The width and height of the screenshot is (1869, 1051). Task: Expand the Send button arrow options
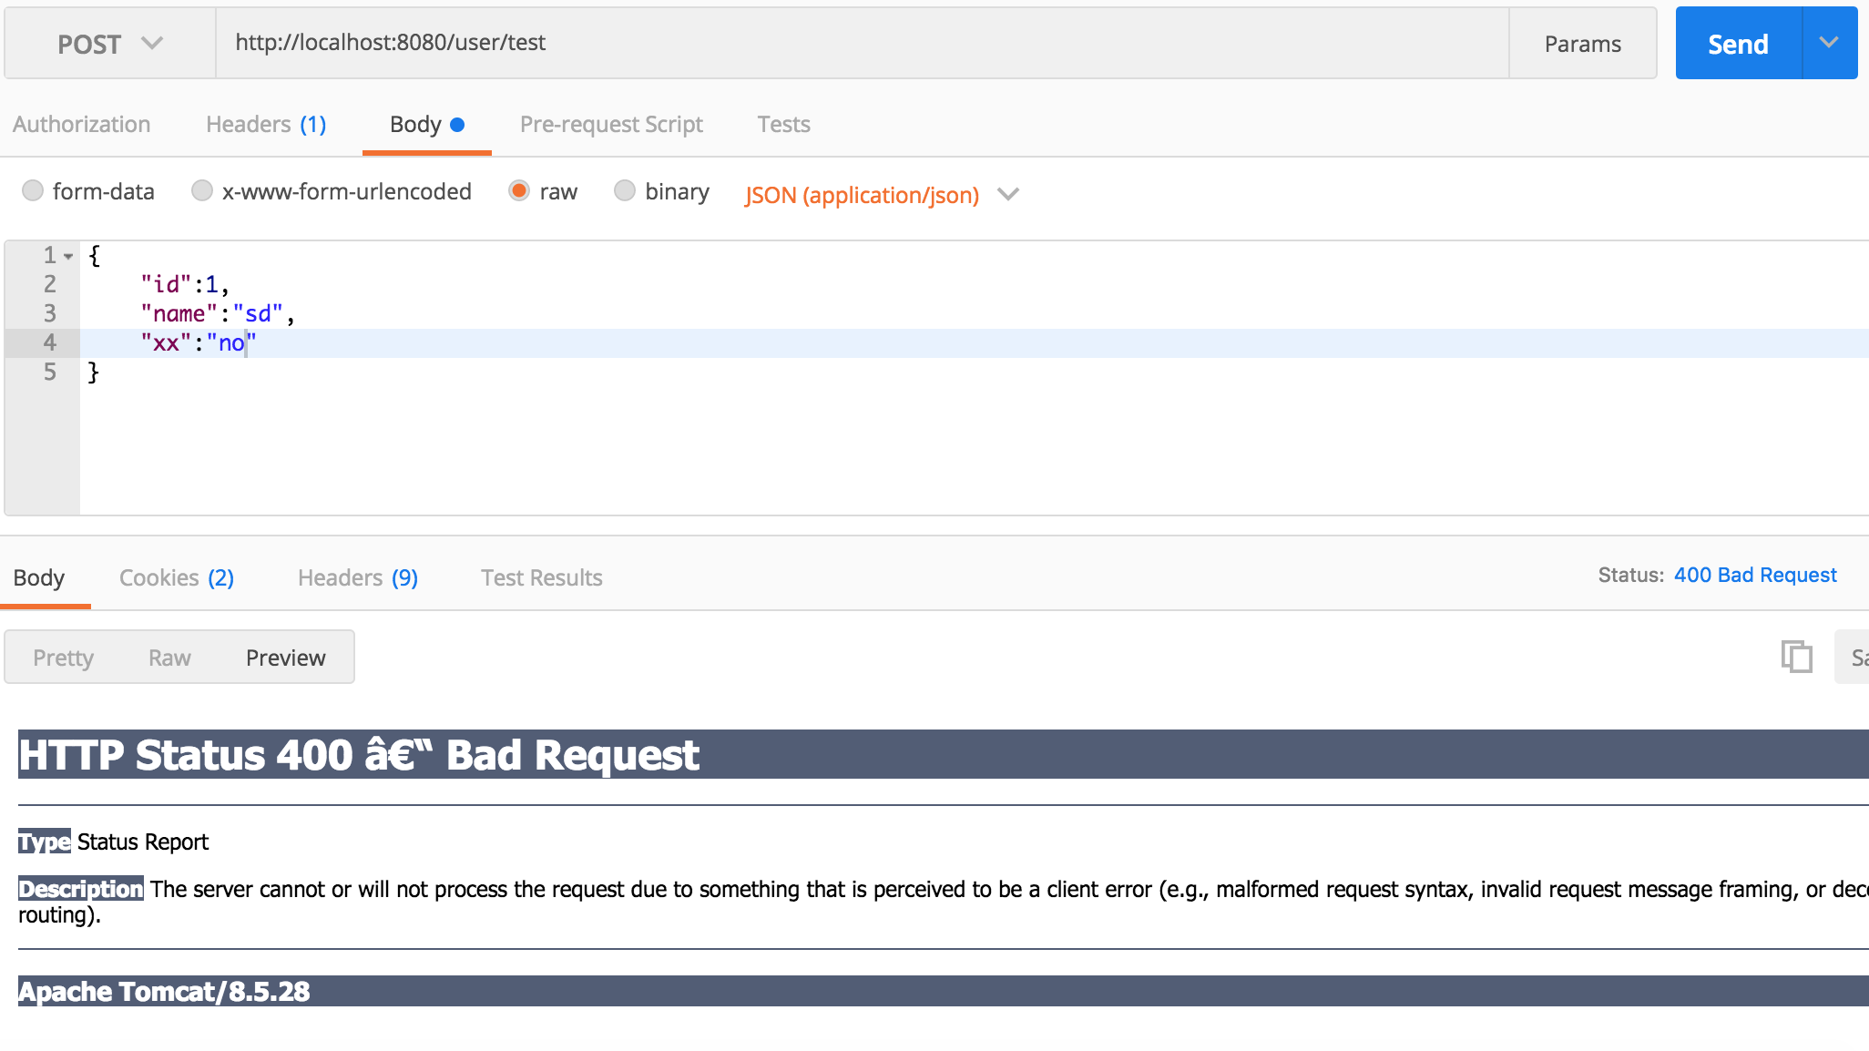tap(1830, 44)
